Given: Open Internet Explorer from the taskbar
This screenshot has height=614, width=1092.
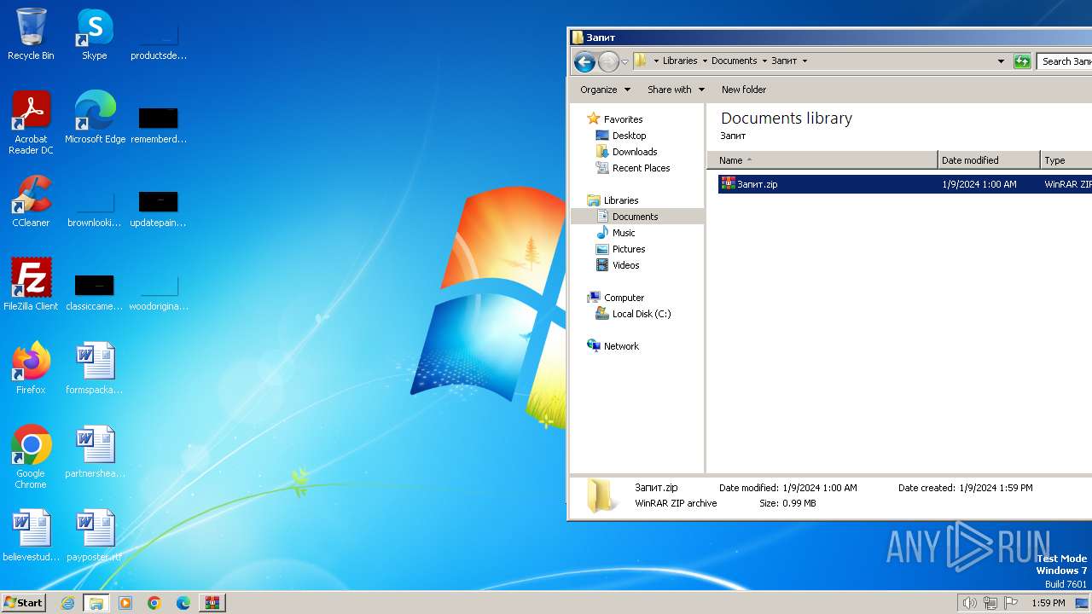Looking at the screenshot, I should tap(67, 603).
